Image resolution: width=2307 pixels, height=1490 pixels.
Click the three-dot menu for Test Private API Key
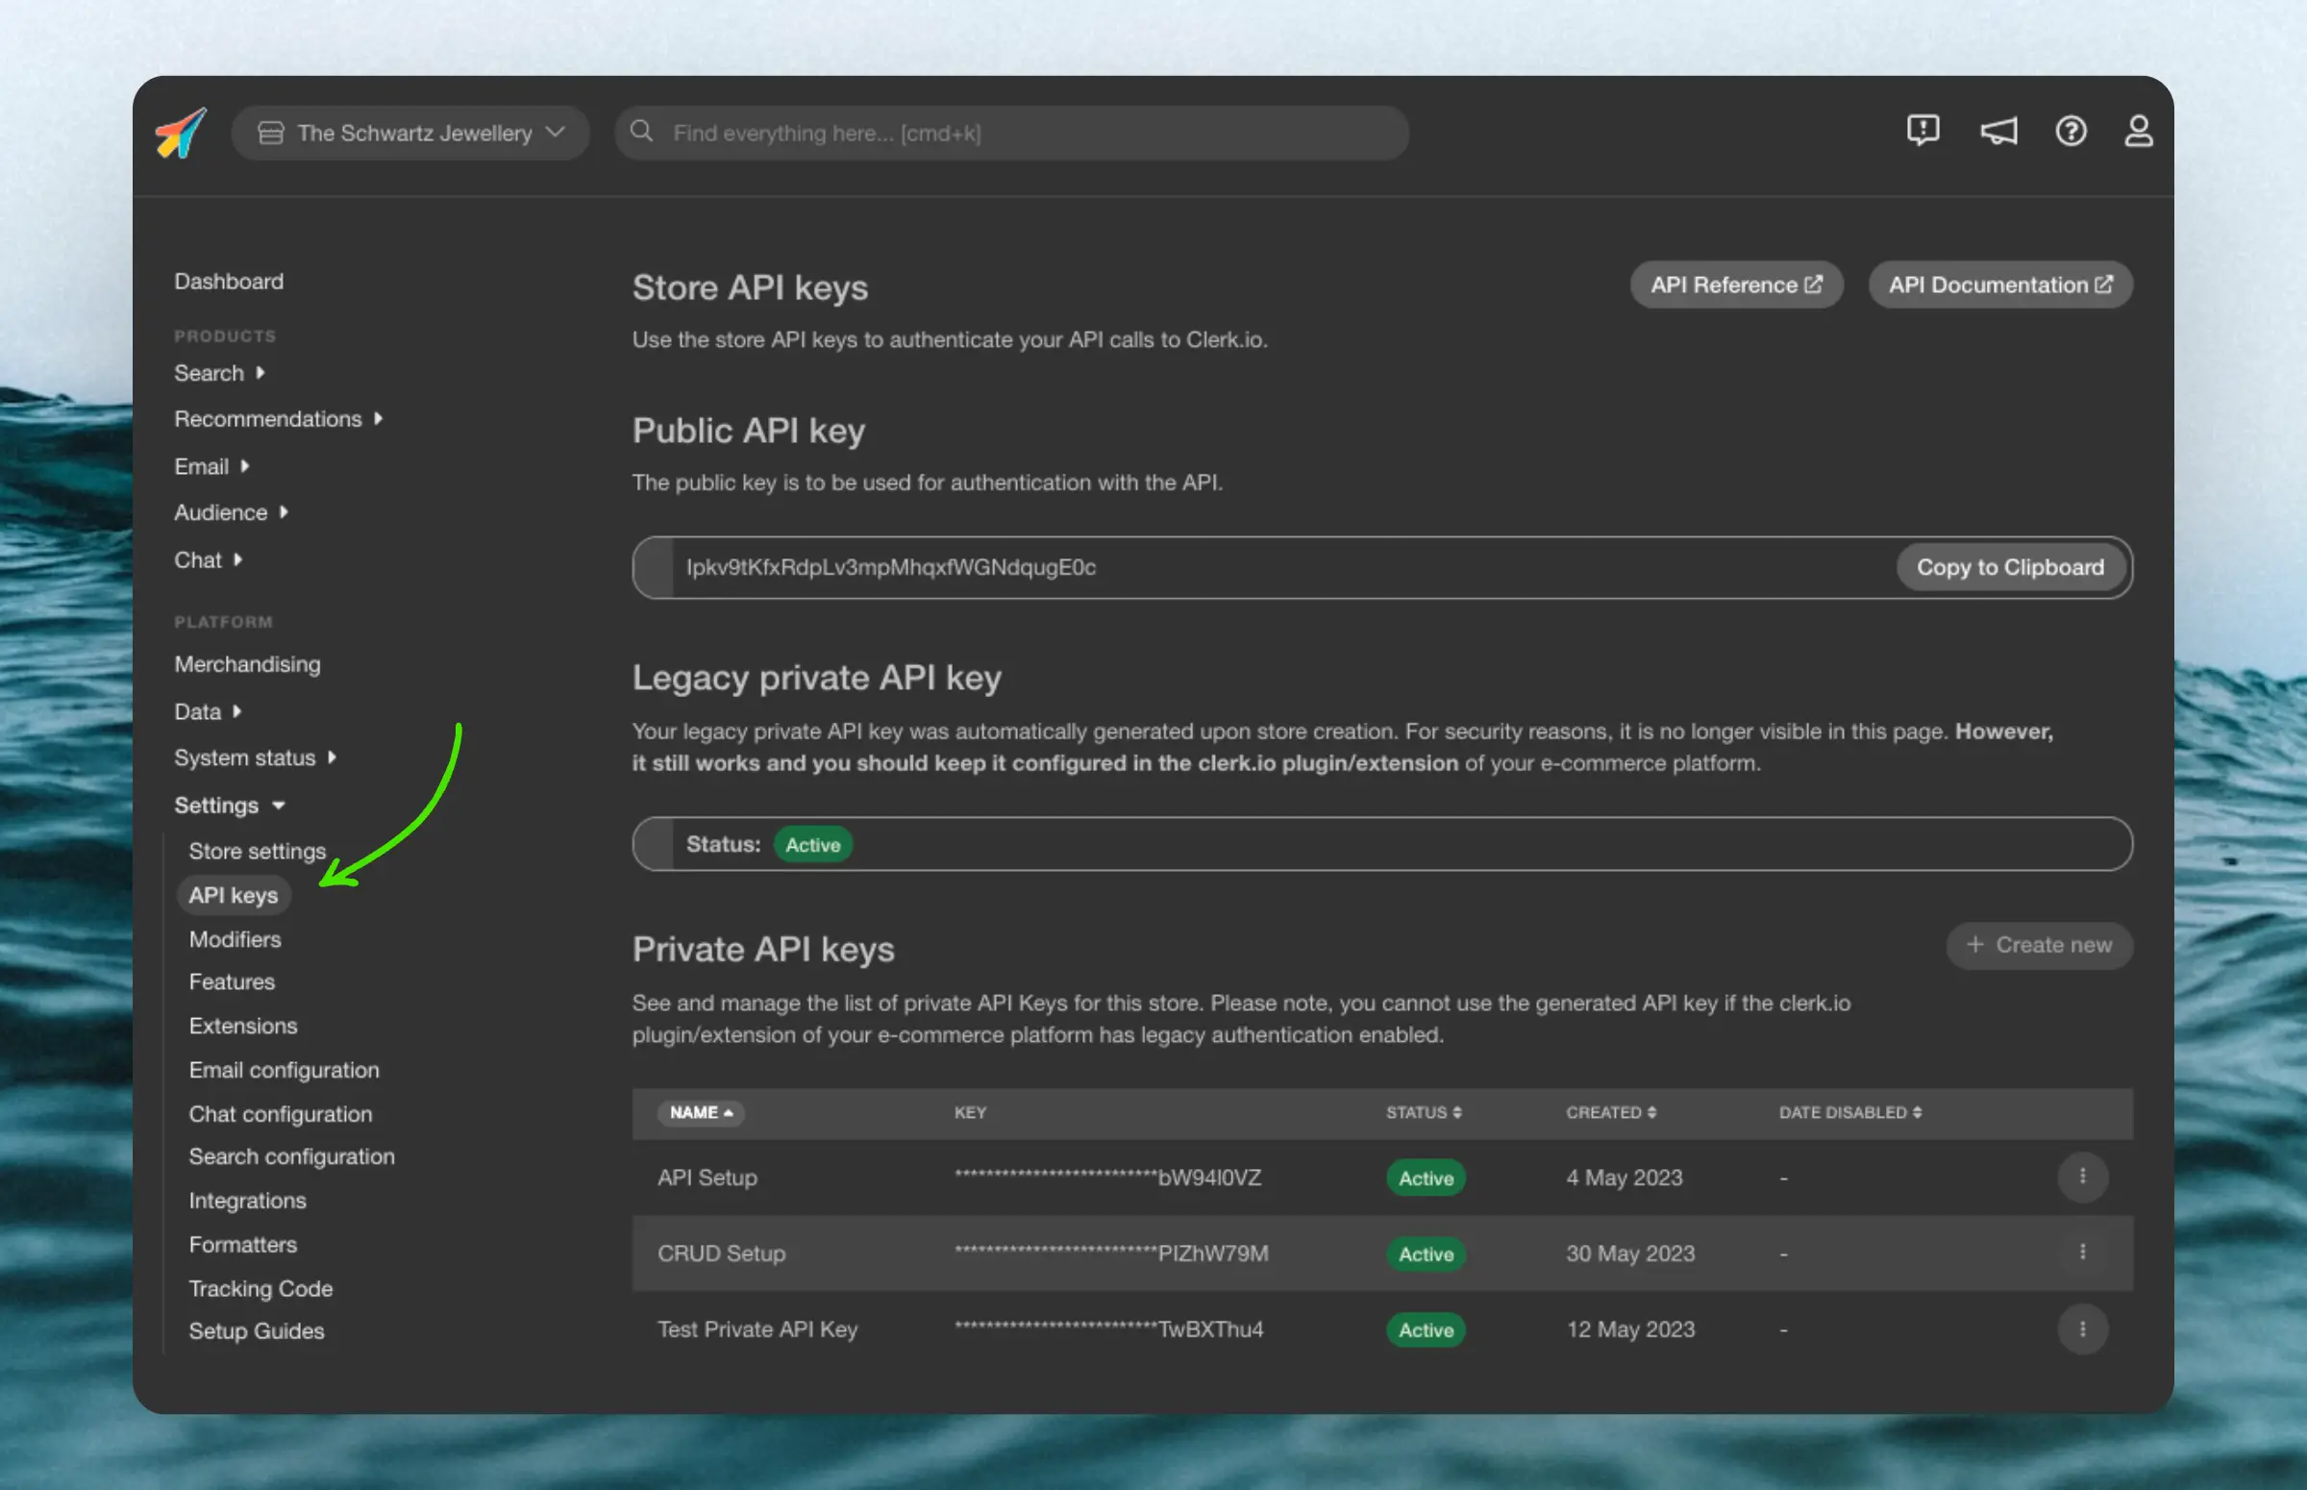2082,1327
